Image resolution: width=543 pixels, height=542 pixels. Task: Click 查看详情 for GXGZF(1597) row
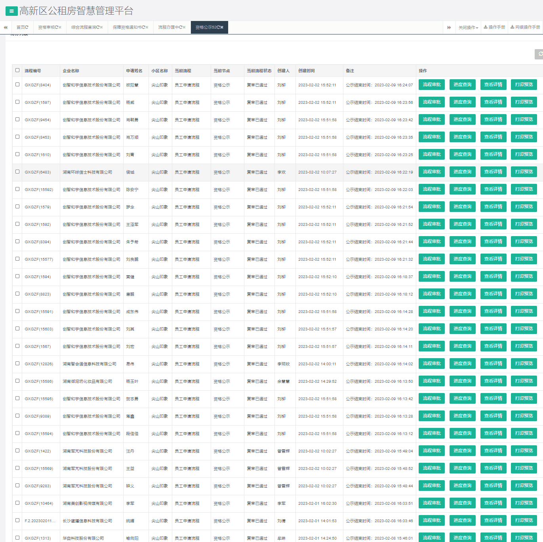pos(493,102)
